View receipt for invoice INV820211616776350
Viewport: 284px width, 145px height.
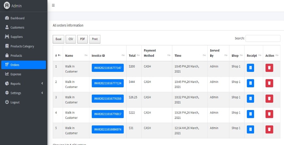pyautogui.click(x=250, y=98)
